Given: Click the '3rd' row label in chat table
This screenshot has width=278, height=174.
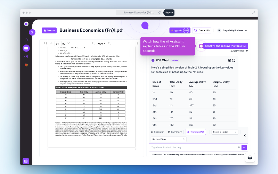Looking at the screenshot, I should click(154, 105).
